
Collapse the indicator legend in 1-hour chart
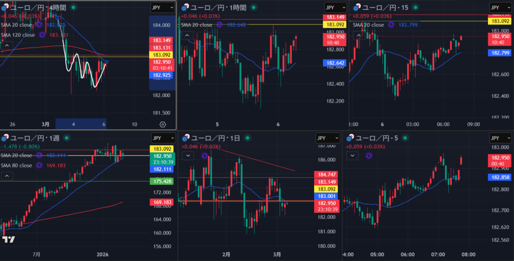[187, 35]
